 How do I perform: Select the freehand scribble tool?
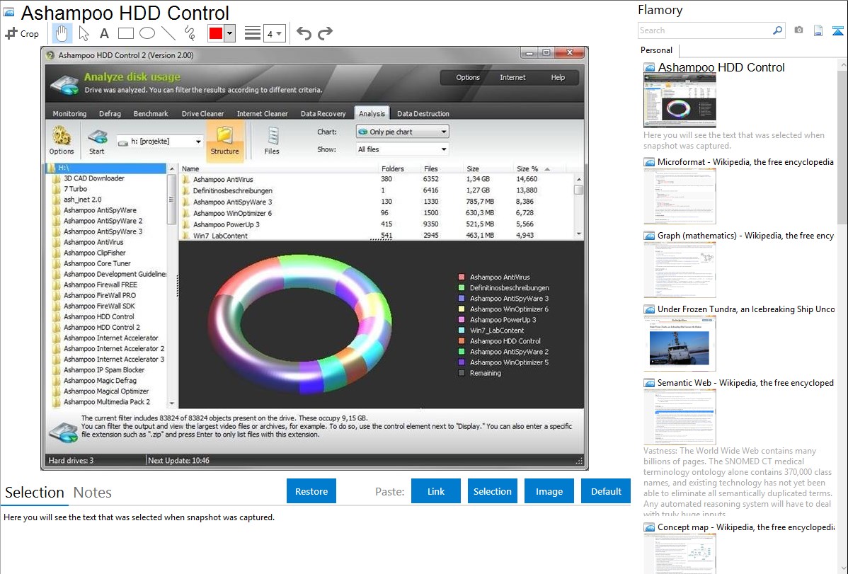click(190, 33)
